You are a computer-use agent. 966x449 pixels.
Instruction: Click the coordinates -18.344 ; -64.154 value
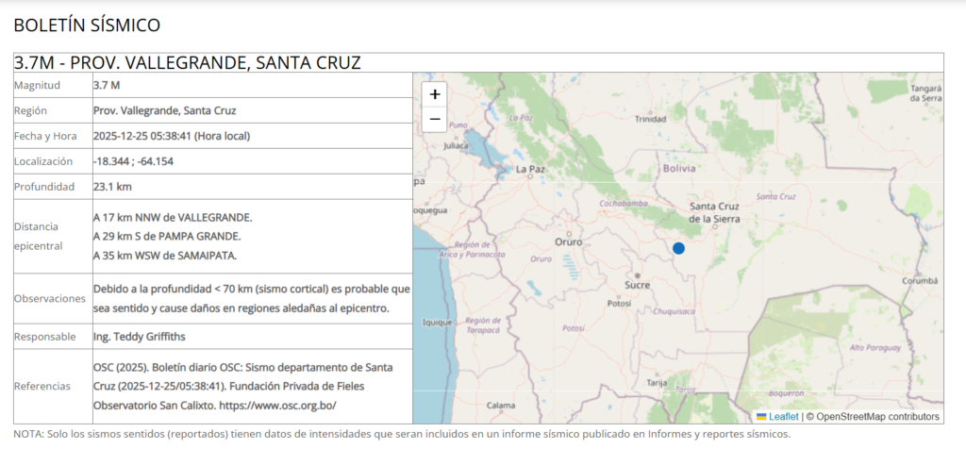pyautogui.click(x=133, y=161)
